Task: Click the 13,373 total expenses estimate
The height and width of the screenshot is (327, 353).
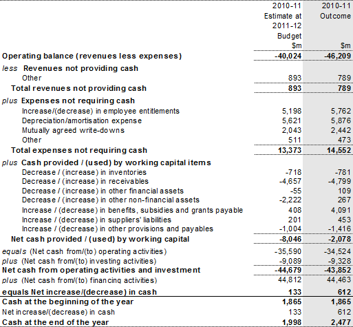Action: 290,150
